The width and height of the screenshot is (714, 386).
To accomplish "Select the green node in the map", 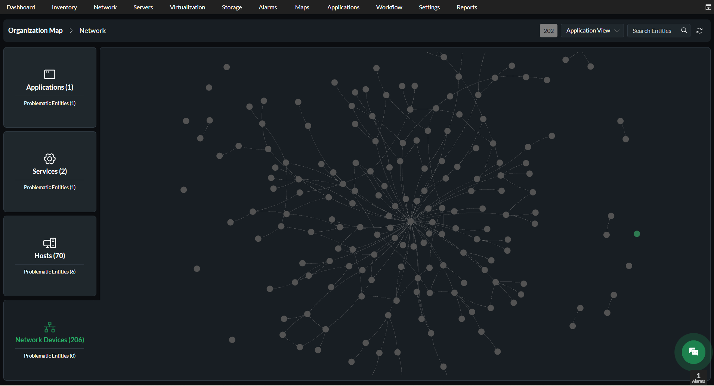I will [637, 234].
